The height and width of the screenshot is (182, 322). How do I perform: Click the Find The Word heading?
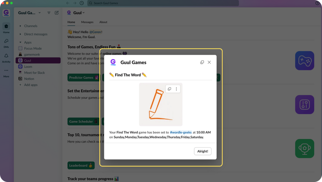(128, 75)
